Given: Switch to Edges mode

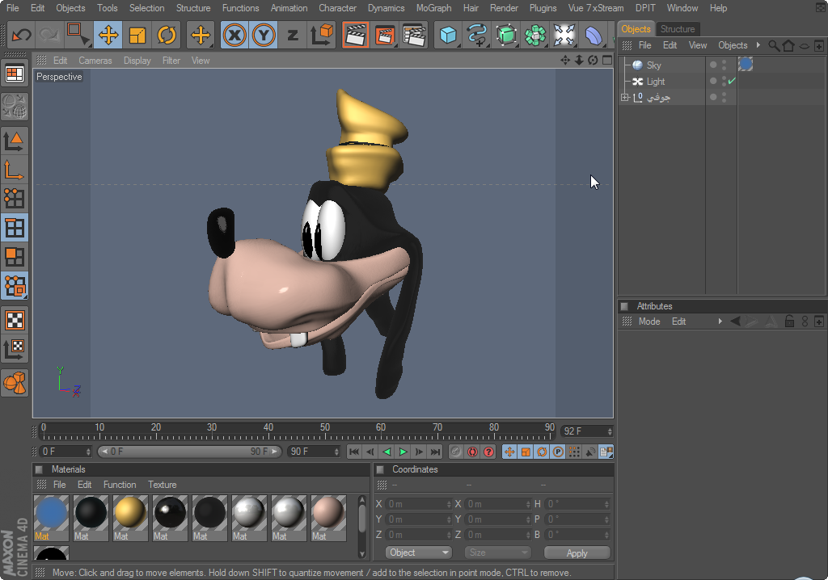Looking at the screenshot, I should pos(15,228).
